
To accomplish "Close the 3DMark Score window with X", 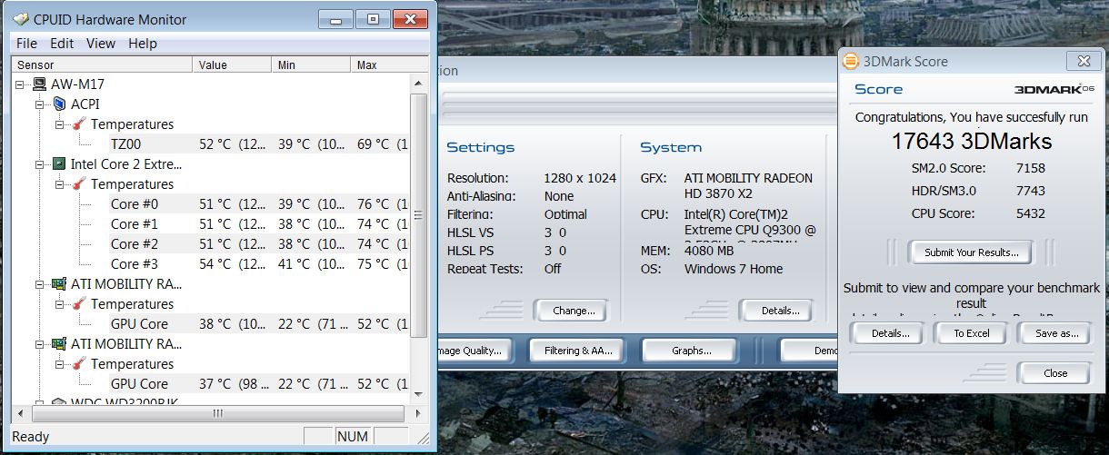I will [1084, 62].
